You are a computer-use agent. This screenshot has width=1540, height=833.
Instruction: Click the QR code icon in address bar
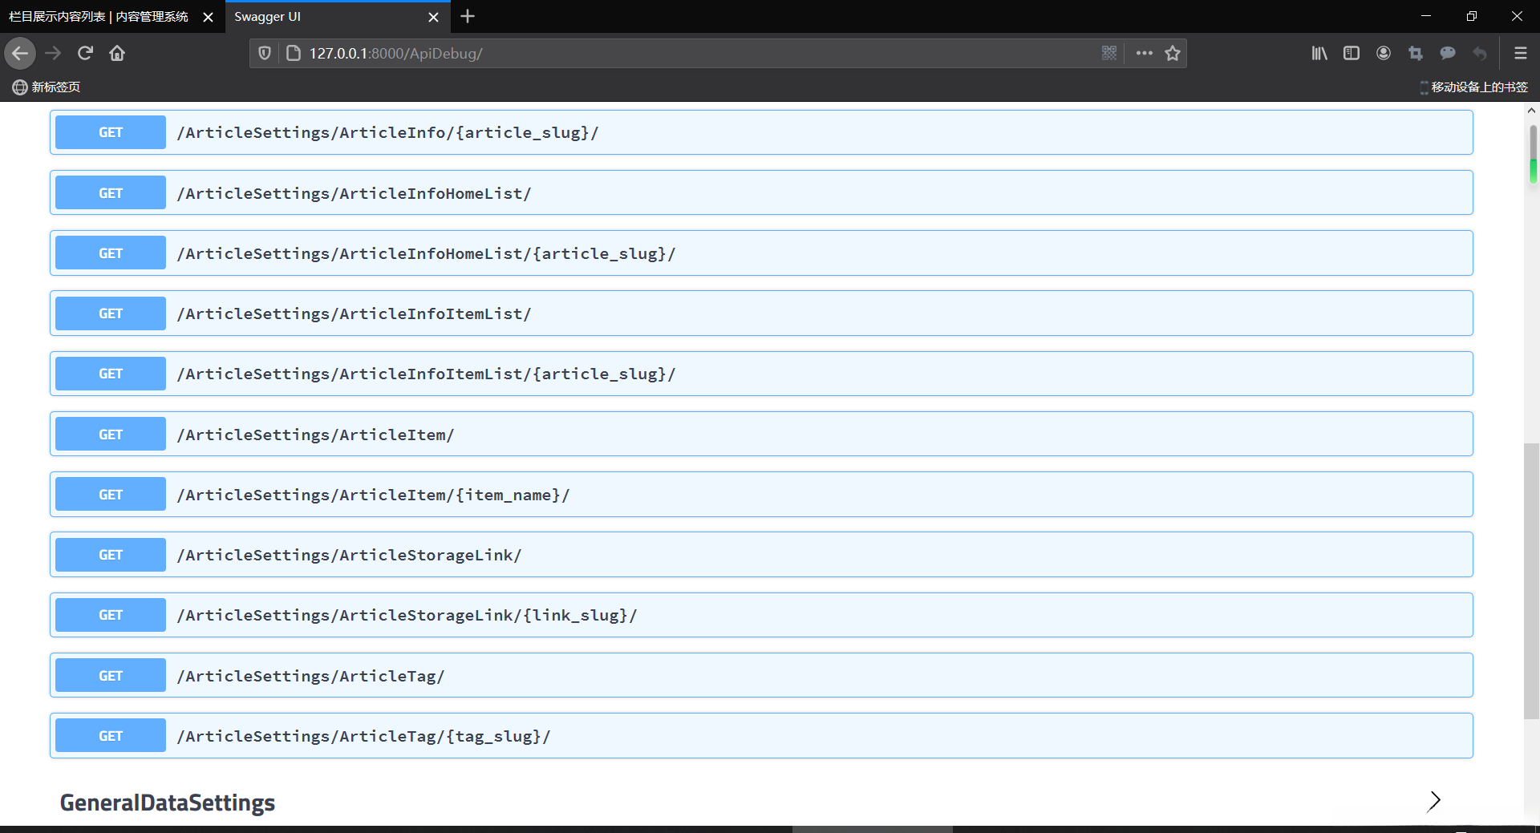pos(1109,54)
